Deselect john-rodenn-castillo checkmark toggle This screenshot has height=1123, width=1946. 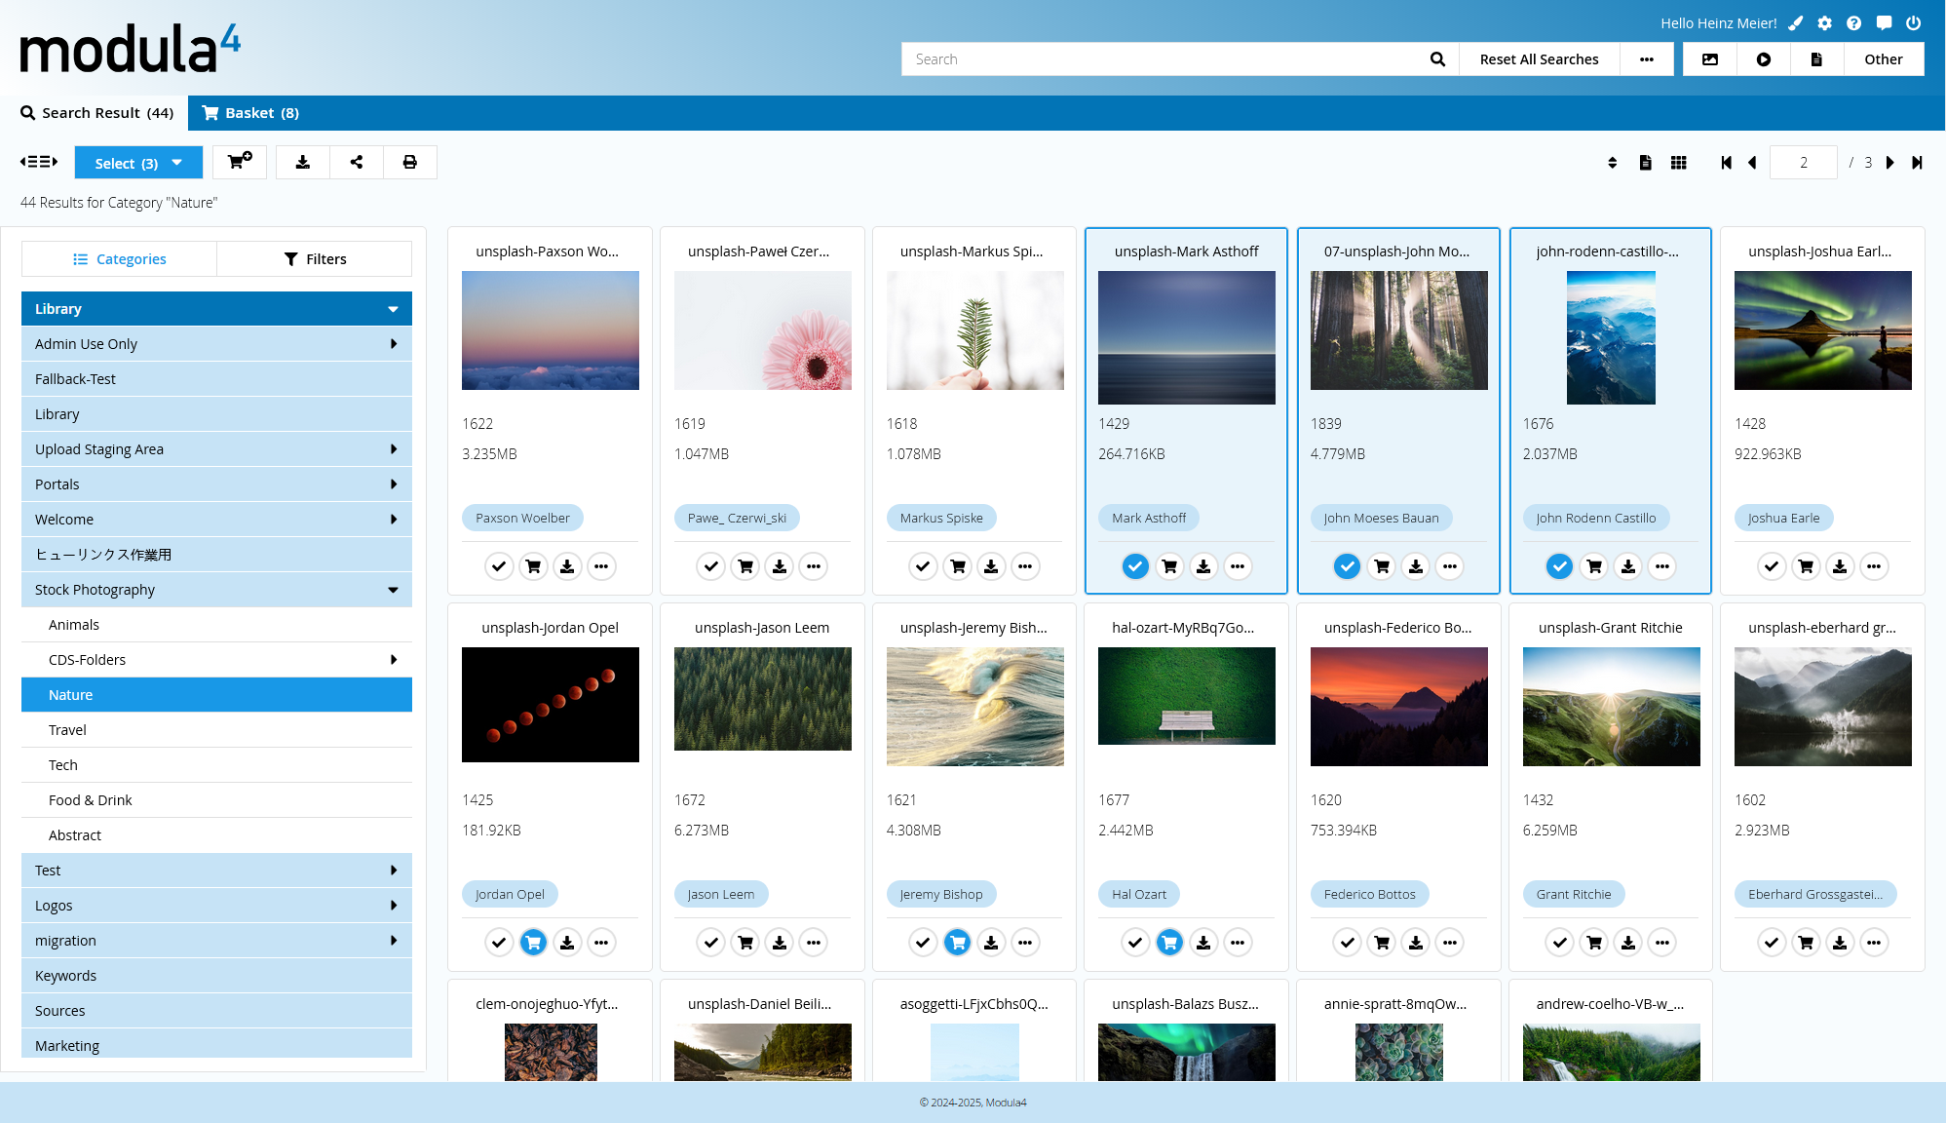click(x=1559, y=566)
